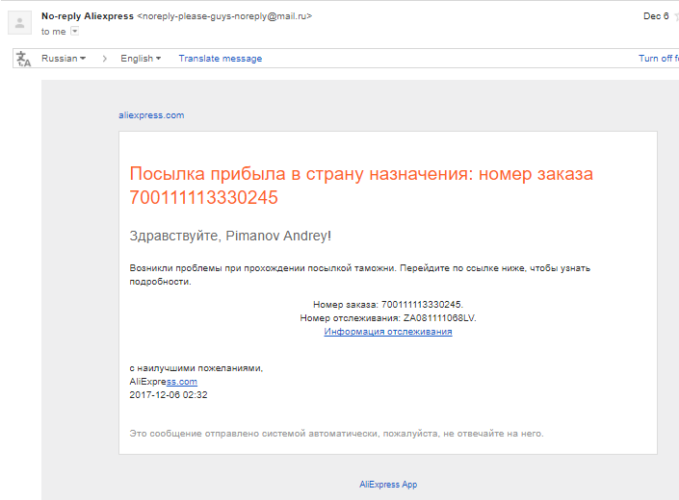
Task: Open the Информация отслеживания tracking link
Action: 388,332
